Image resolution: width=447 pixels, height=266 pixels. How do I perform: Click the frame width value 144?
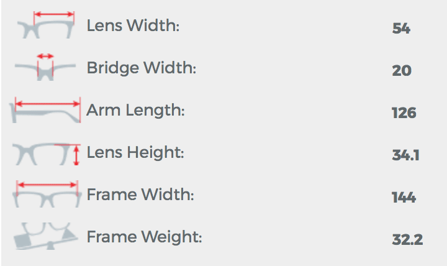(404, 197)
